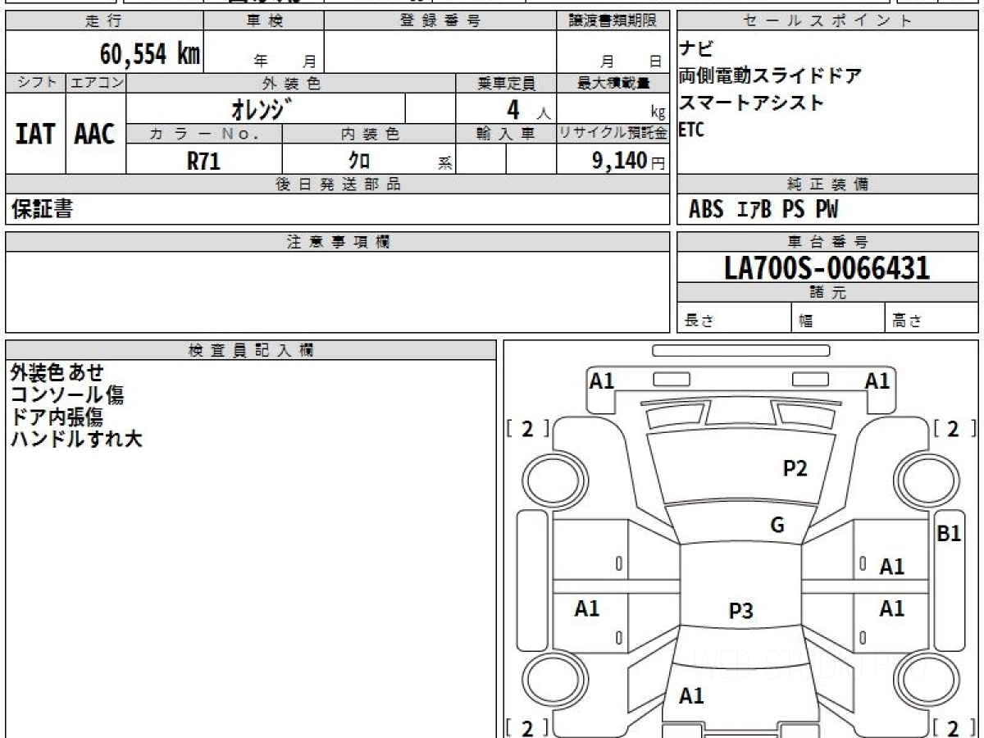Click the 検査員記入欄 header
Screen dimensions: 984x738
pos(251,349)
